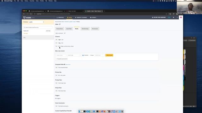Click the Computed fields info icon
The height and width of the screenshot is (113, 202).
click(64, 64)
